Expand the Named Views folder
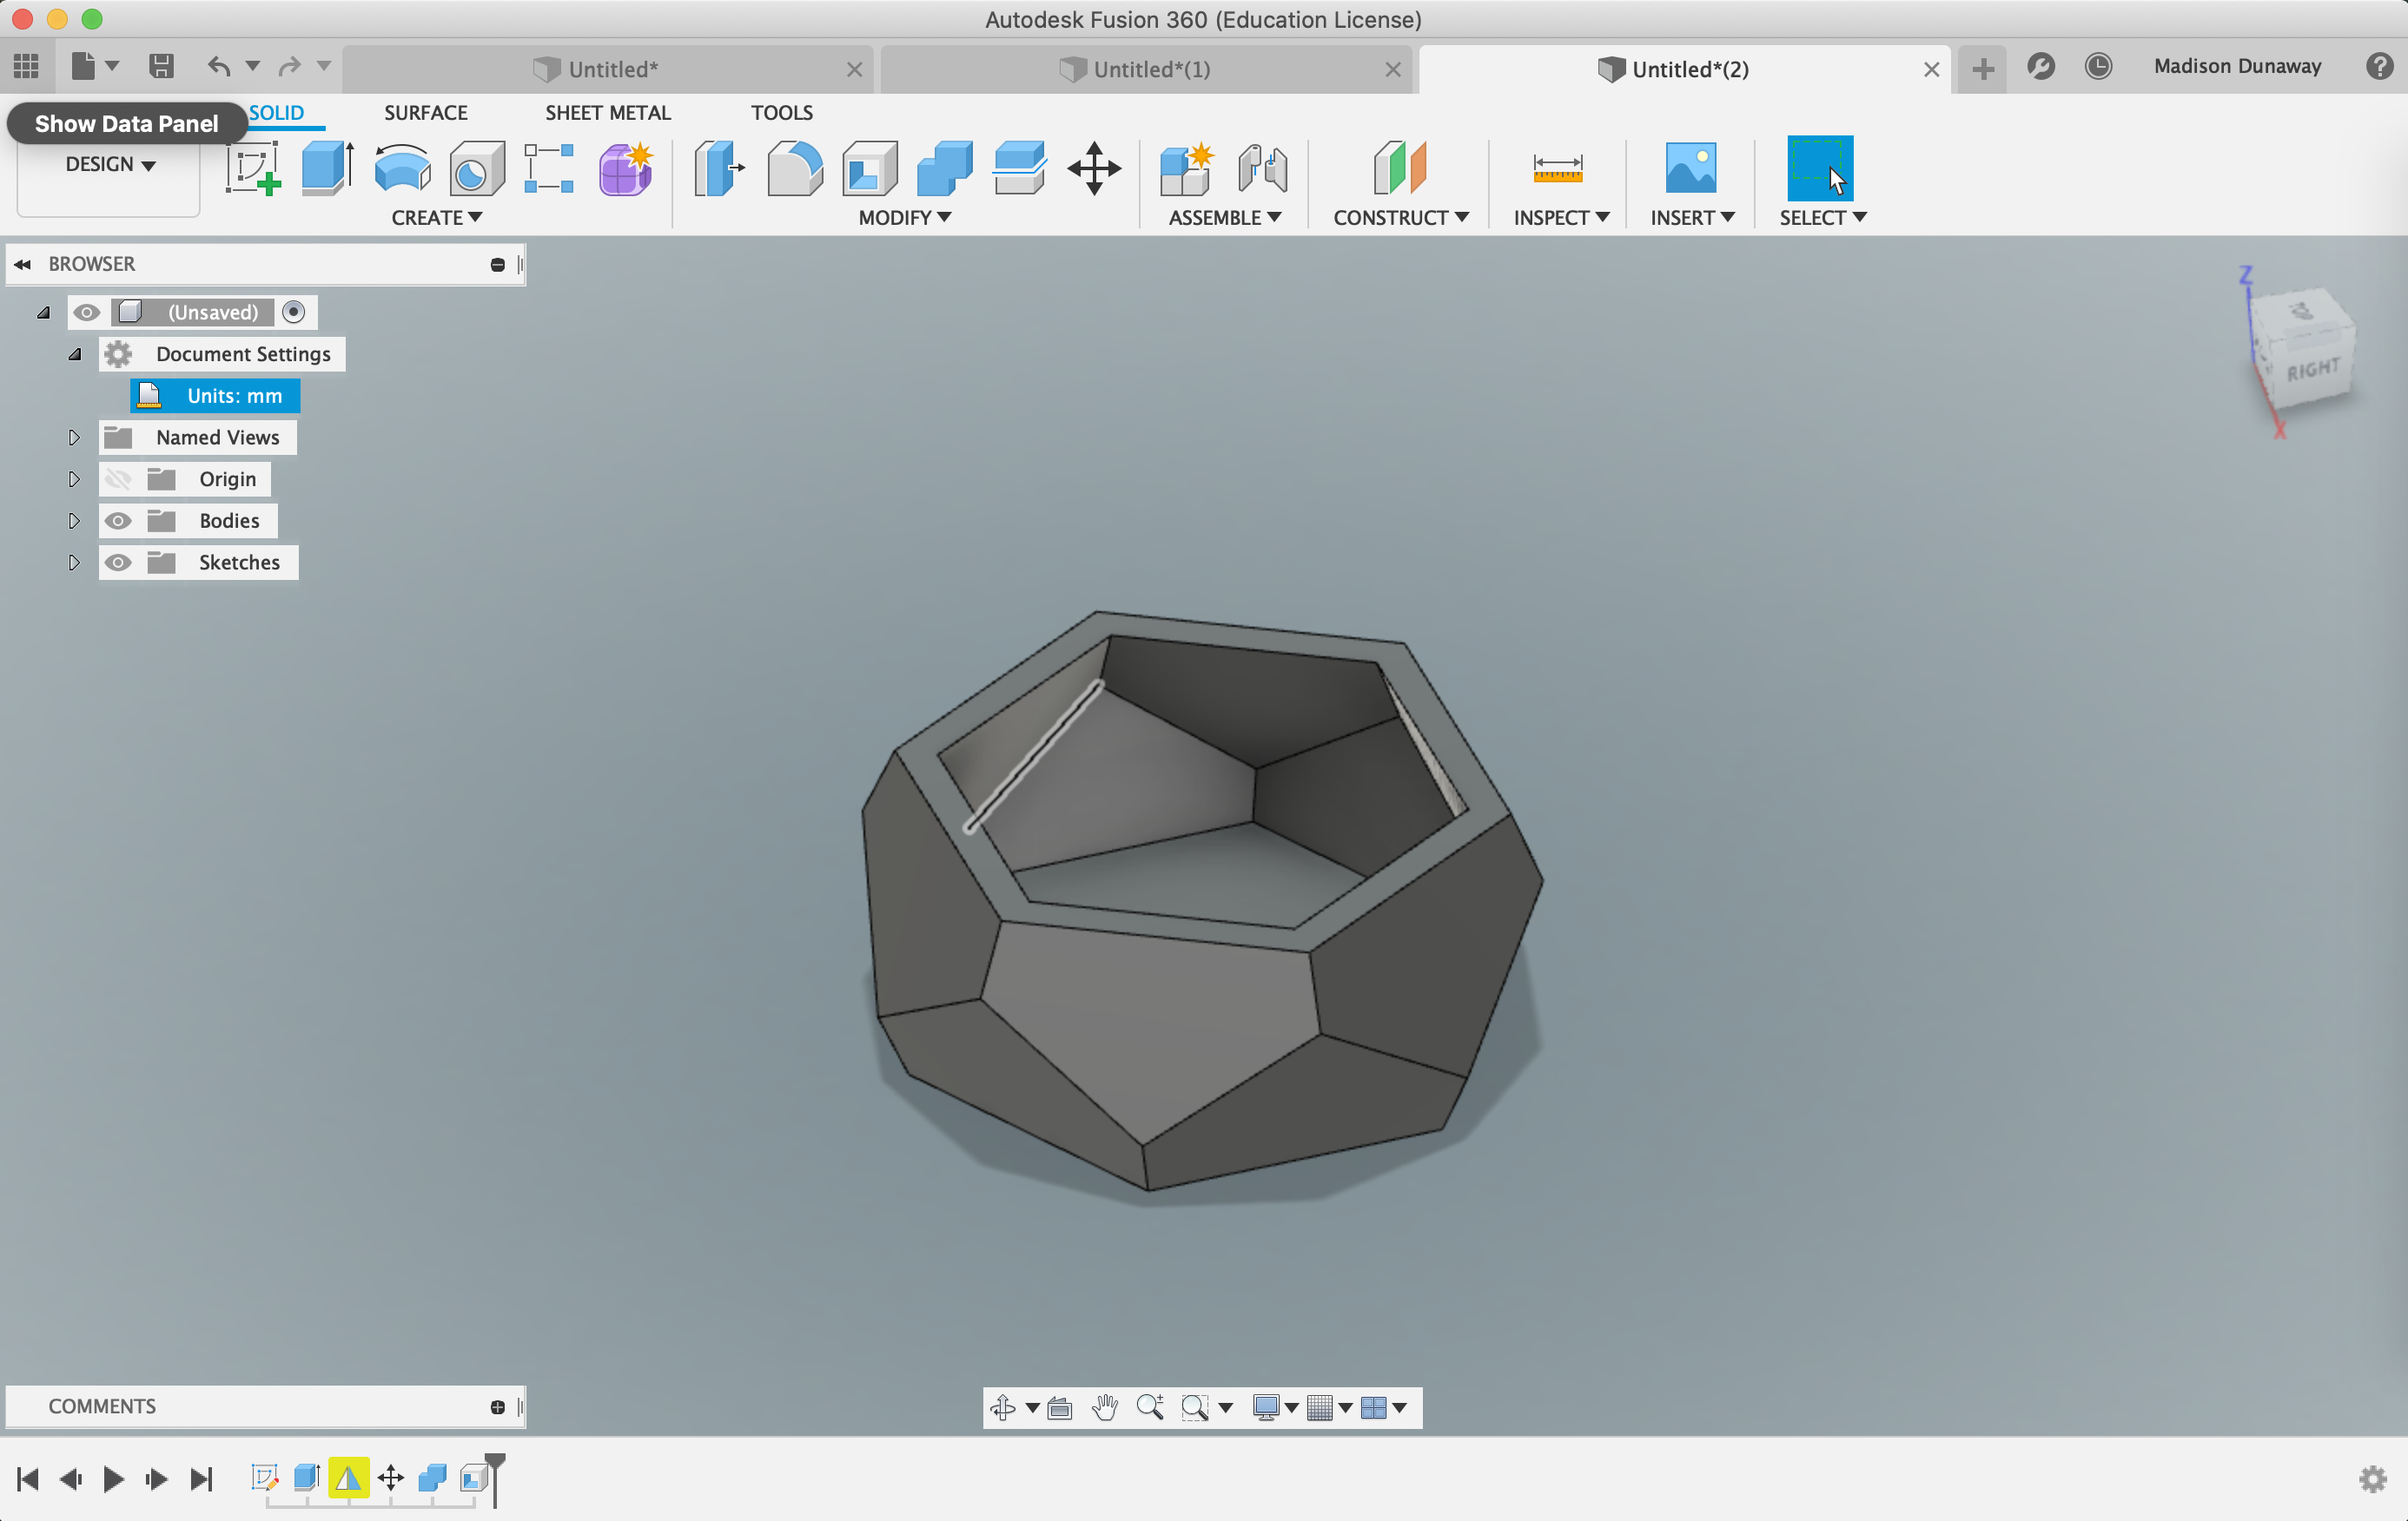 click(x=74, y=438)
